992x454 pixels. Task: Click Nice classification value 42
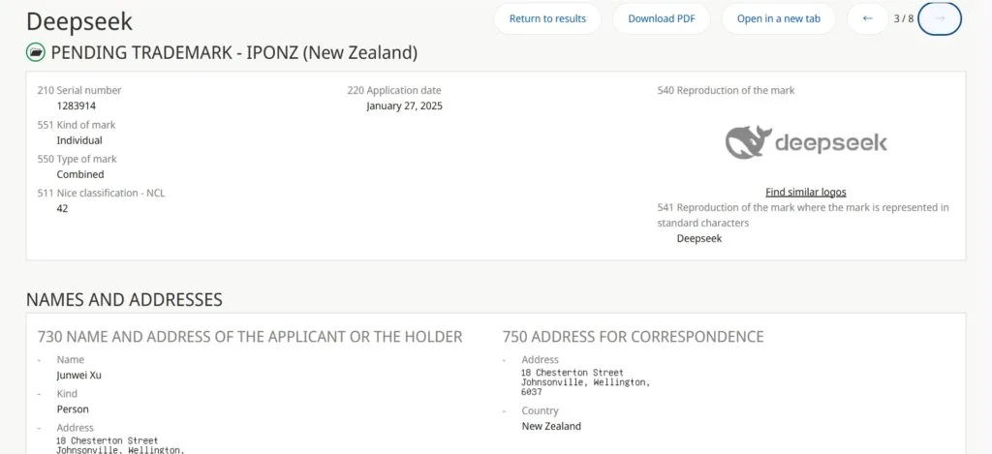[62, 208]
